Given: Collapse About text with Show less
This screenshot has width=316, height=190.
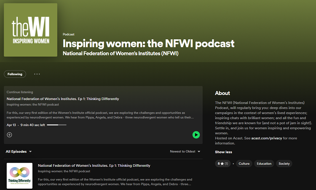Looking at the screenshot, I should pyautogui.click(x=223, y=152).
